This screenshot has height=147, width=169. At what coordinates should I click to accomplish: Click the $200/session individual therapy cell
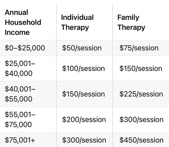pyautogui.click(x=84, y=119)
